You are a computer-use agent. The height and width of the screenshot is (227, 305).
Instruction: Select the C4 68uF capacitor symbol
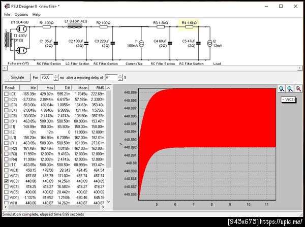pos(170,43)
